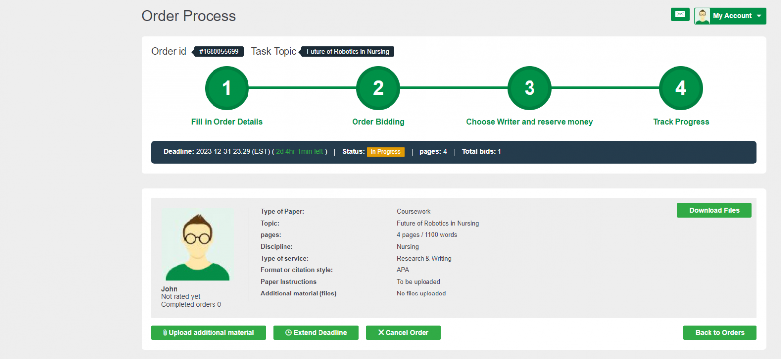This screenshot has height=359, width=781.
Task: Click writer John's profile picture
Action: pos(198,245)
